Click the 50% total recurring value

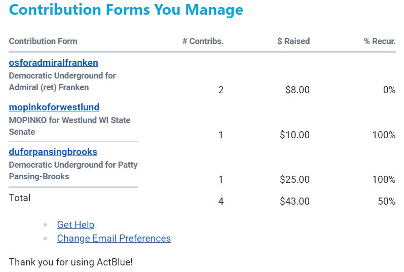point(386,202)
